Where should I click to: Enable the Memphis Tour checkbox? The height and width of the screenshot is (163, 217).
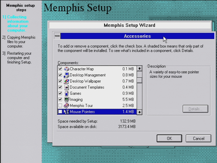tap(60, 106)
